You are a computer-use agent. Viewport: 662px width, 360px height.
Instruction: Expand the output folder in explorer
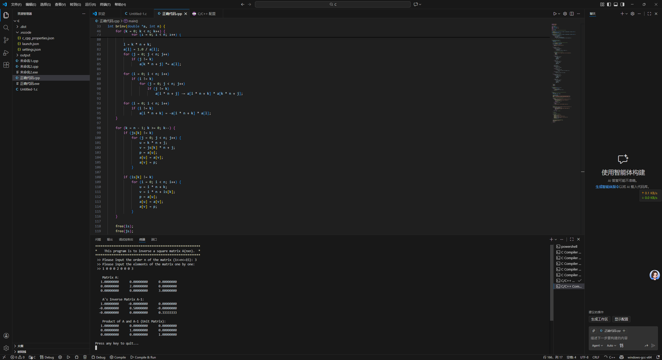coord(25,55)
